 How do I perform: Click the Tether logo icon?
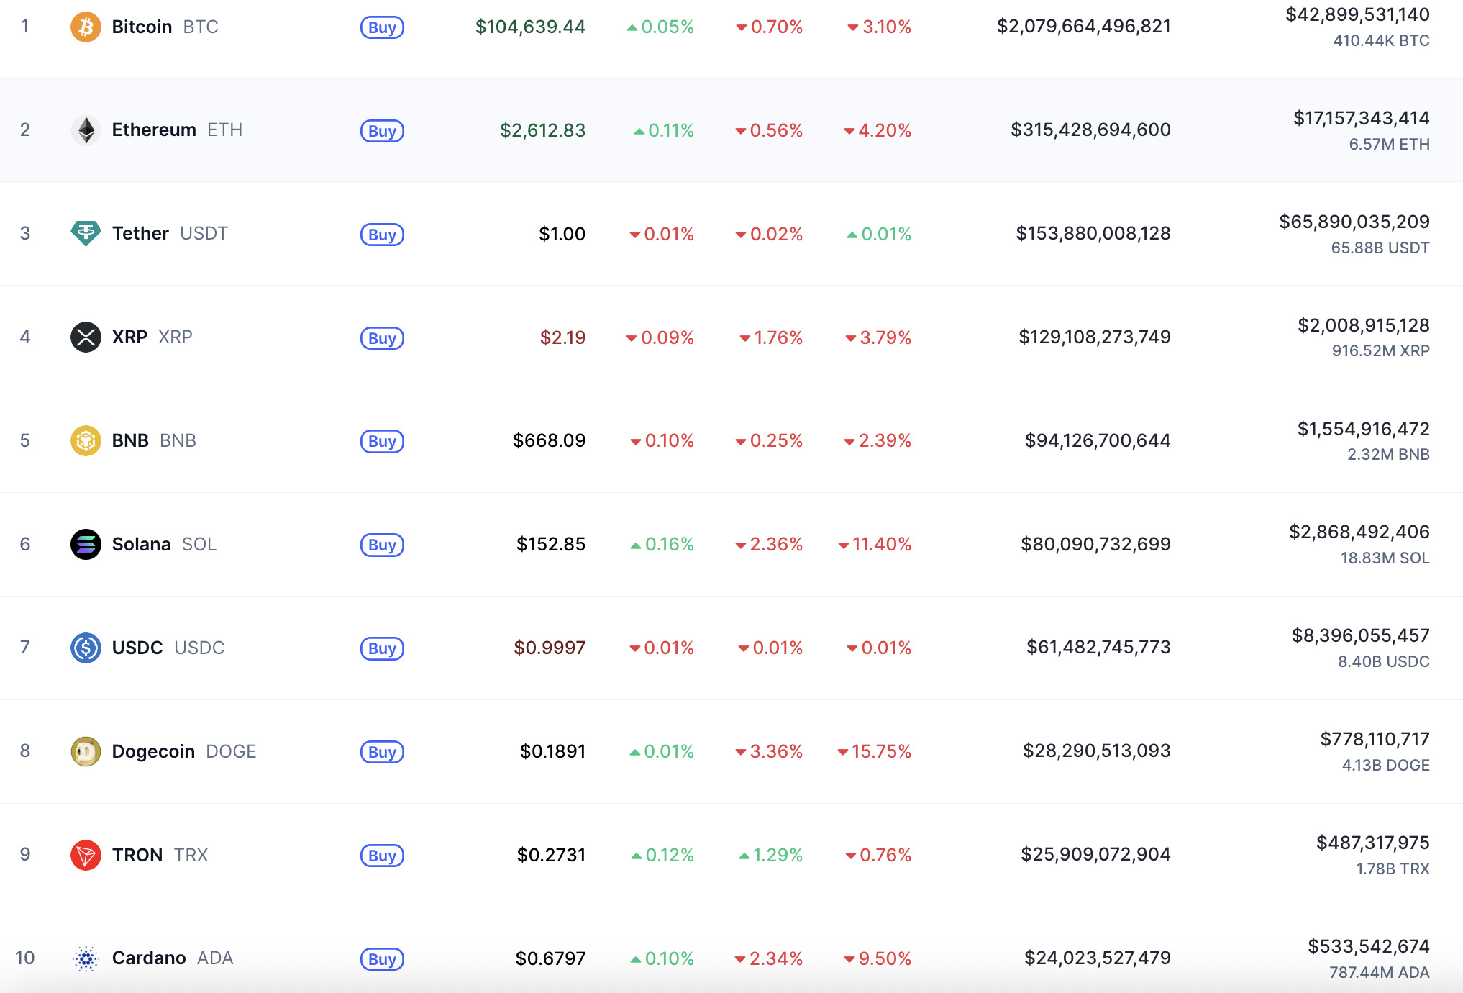86,234
